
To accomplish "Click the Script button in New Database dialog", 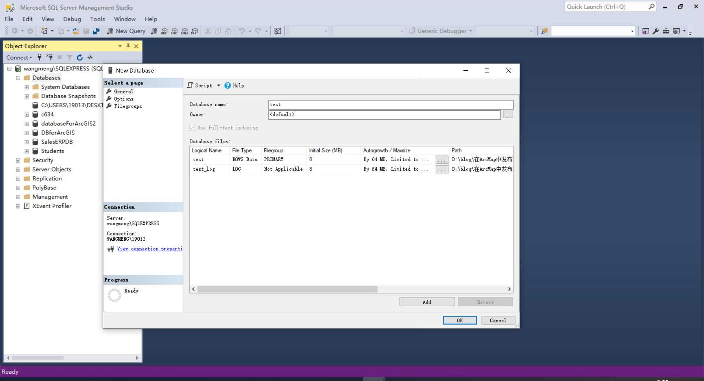I will (x=199, y=85).
